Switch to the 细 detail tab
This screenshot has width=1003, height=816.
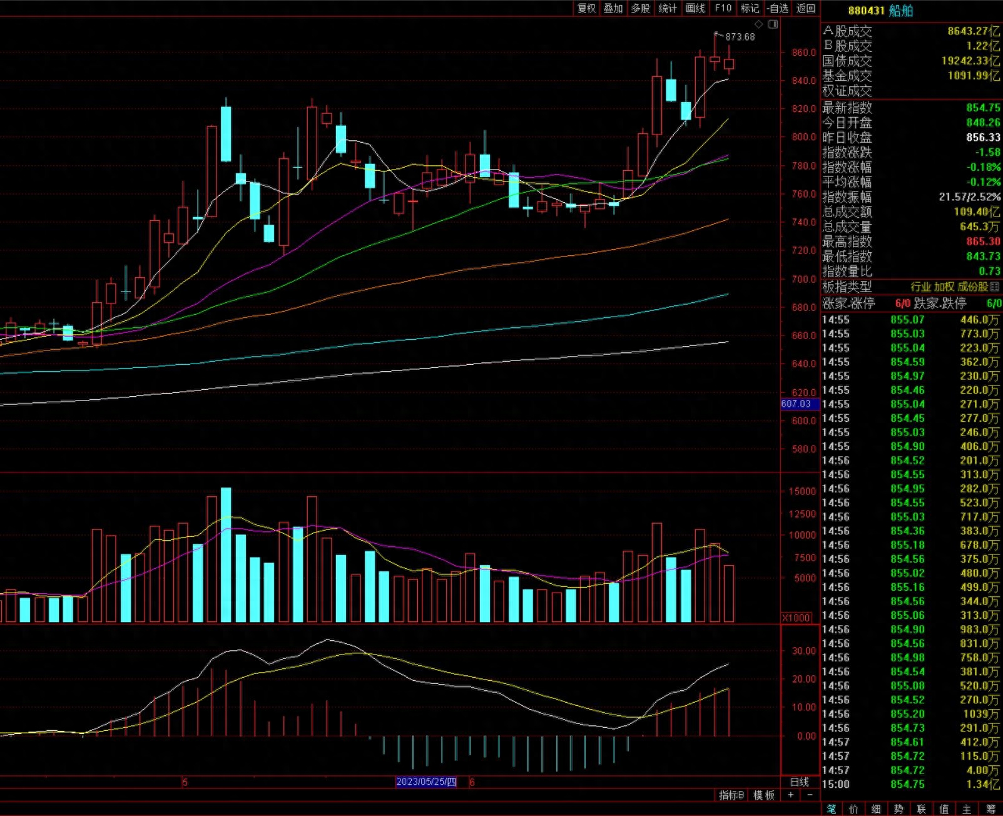pyautogui.click(x=876, y=809)
